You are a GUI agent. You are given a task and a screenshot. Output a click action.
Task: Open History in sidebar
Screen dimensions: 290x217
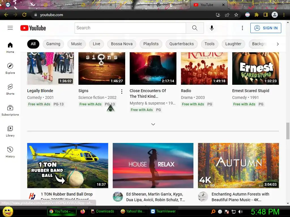(x=10, y=152)
